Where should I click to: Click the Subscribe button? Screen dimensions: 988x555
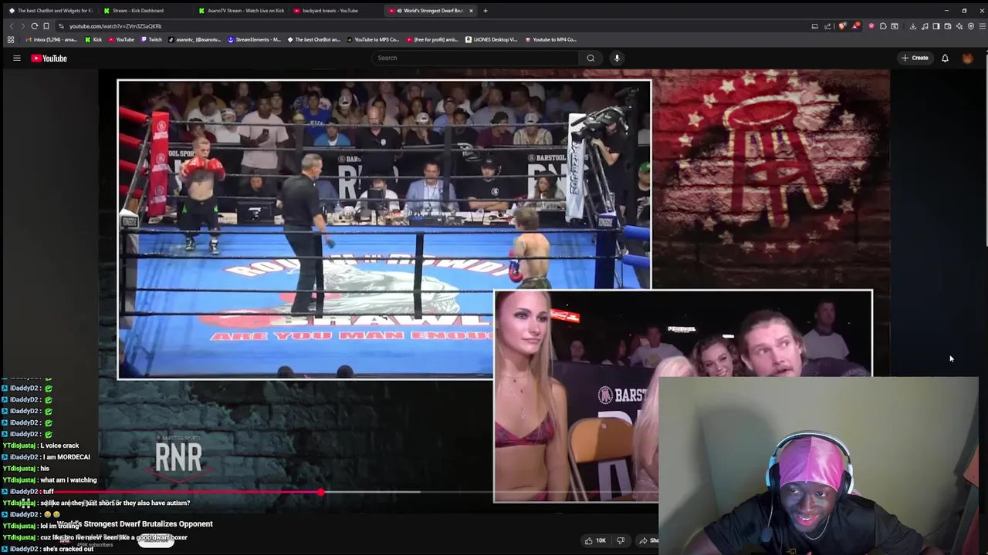(x=156, y=540)
